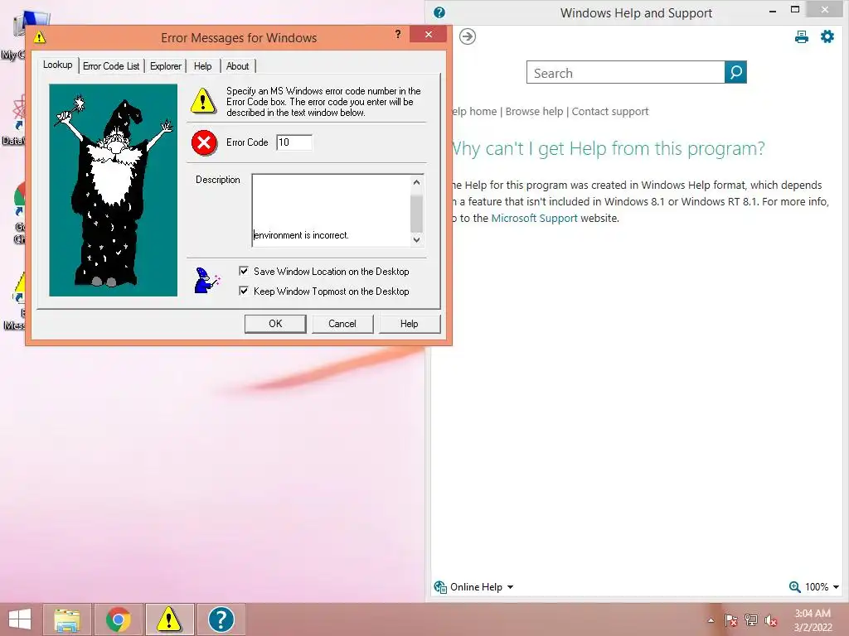
Task: Click inside the Description text area
Action: tap(332, 210)
